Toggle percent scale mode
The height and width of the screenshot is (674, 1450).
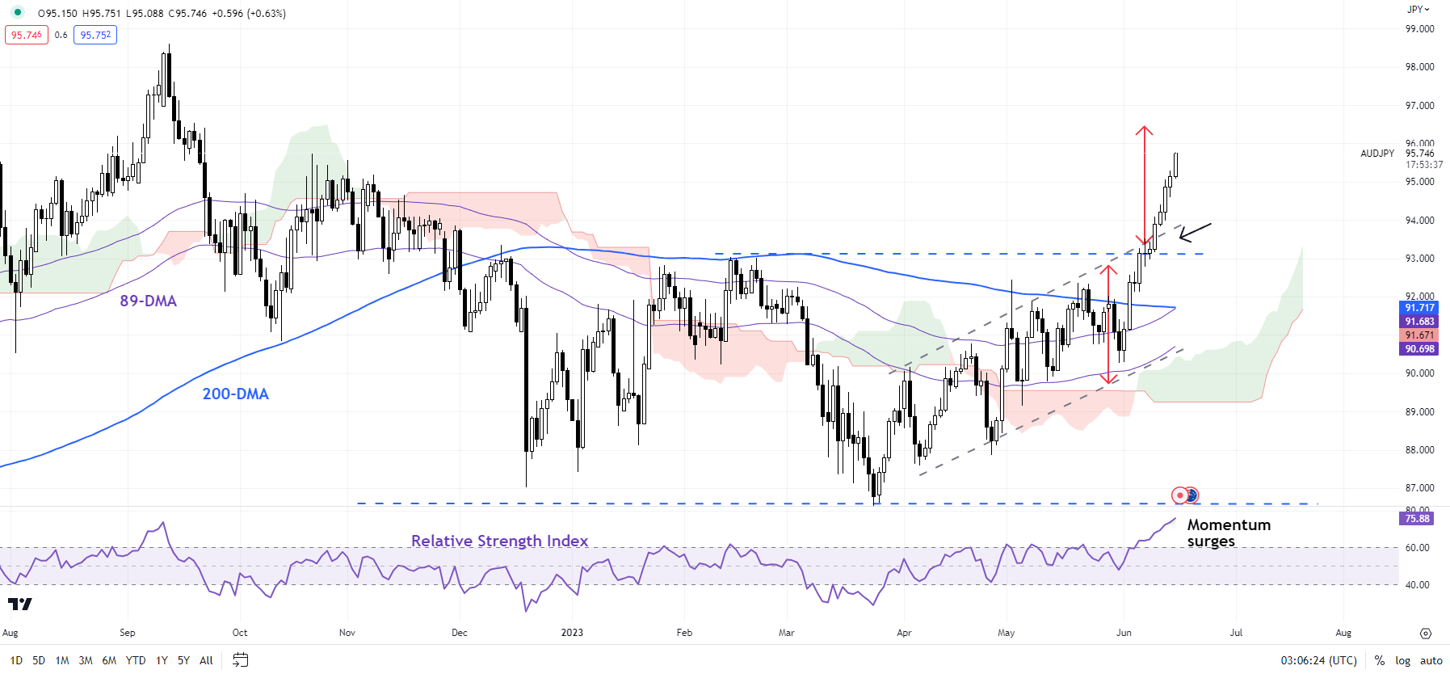1379,660
